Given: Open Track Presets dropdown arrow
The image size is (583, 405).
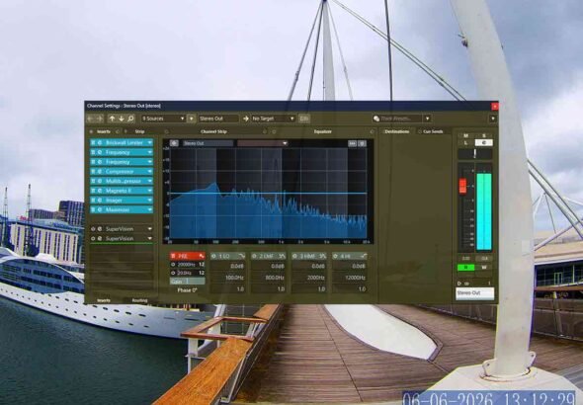Looking at the screenshot, I should (x=428, y=119).
